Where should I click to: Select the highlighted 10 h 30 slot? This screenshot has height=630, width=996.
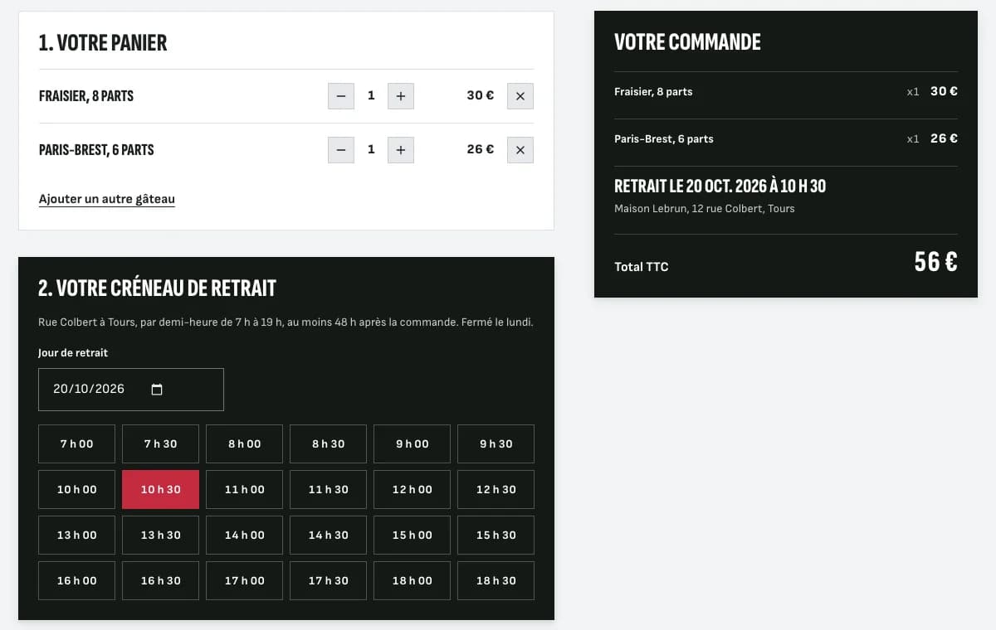(160, 490)
